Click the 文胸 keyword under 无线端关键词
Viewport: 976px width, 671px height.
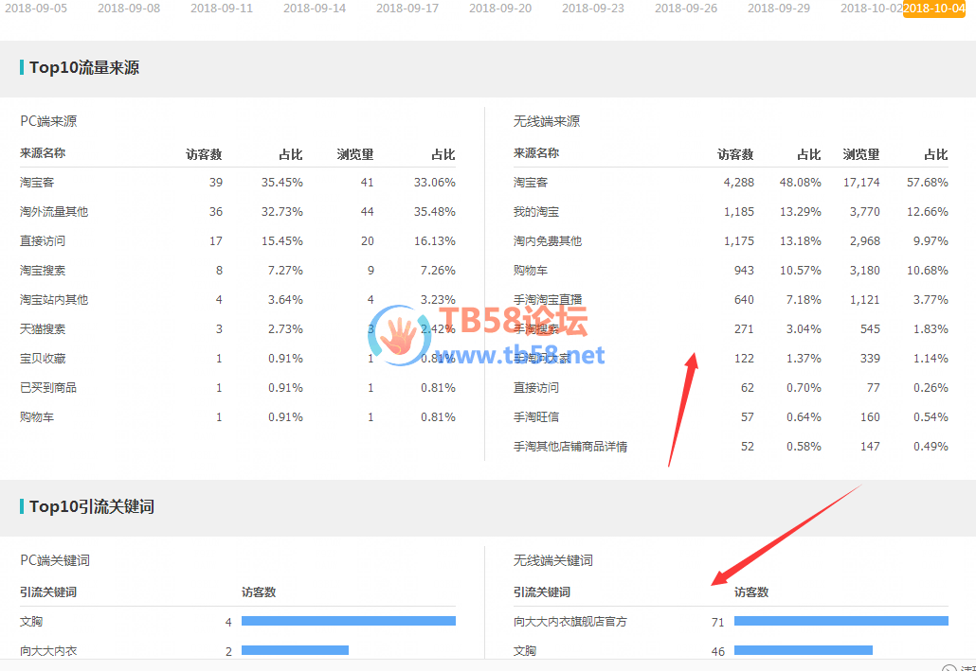[x=525, y=651]
